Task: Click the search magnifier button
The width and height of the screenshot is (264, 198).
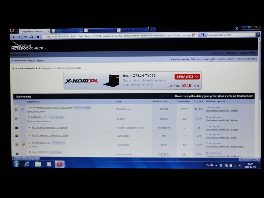Action: pos(258,35)
